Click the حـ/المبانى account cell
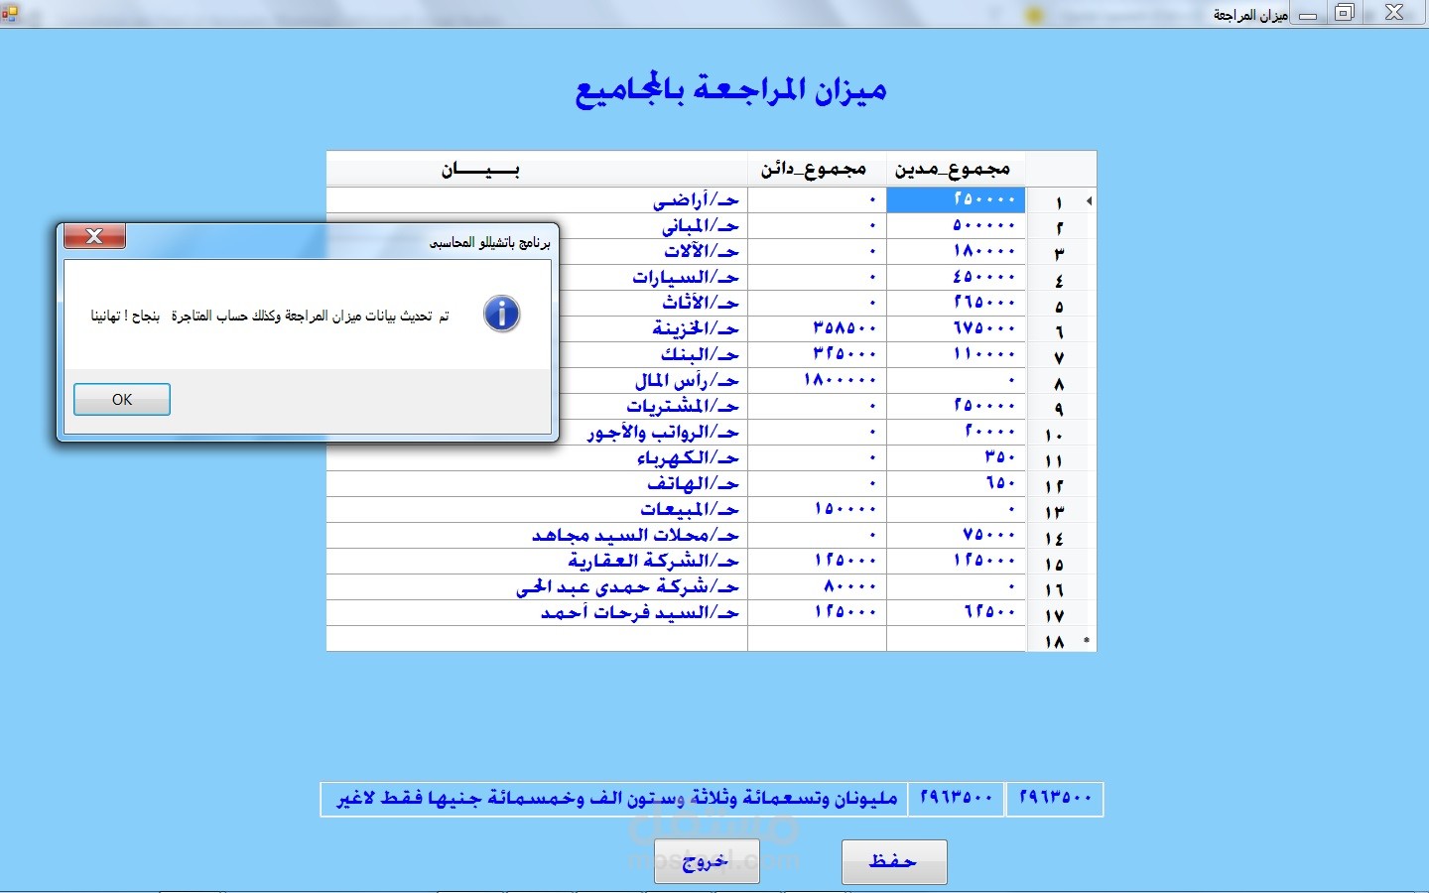The width and height of the screenshot is (1429, 893). coord(537,226)
